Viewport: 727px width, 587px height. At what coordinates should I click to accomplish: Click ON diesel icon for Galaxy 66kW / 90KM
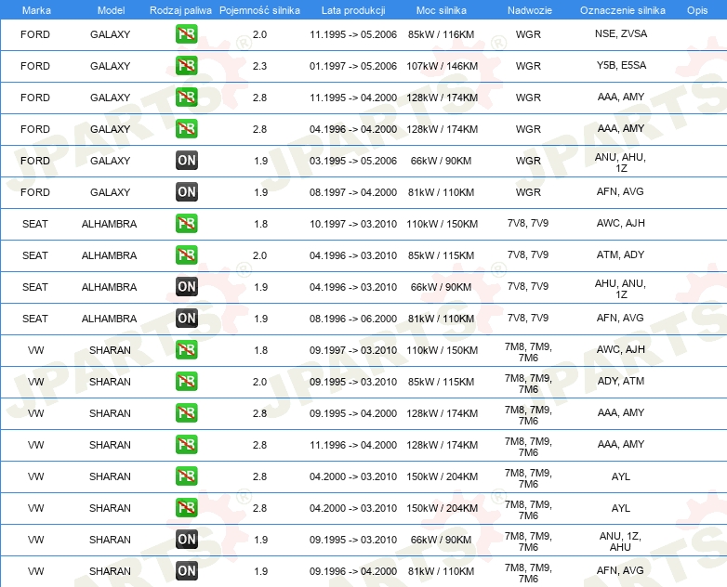point(186,161)
